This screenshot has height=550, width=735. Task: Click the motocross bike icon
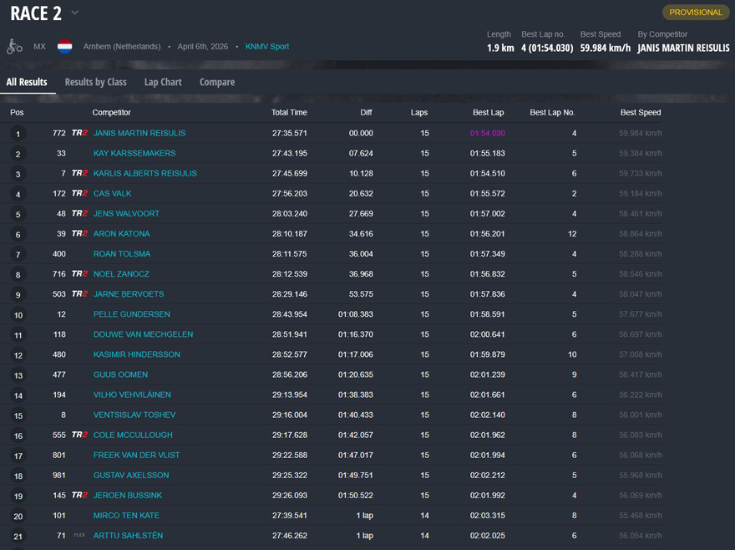click(14, 47)
